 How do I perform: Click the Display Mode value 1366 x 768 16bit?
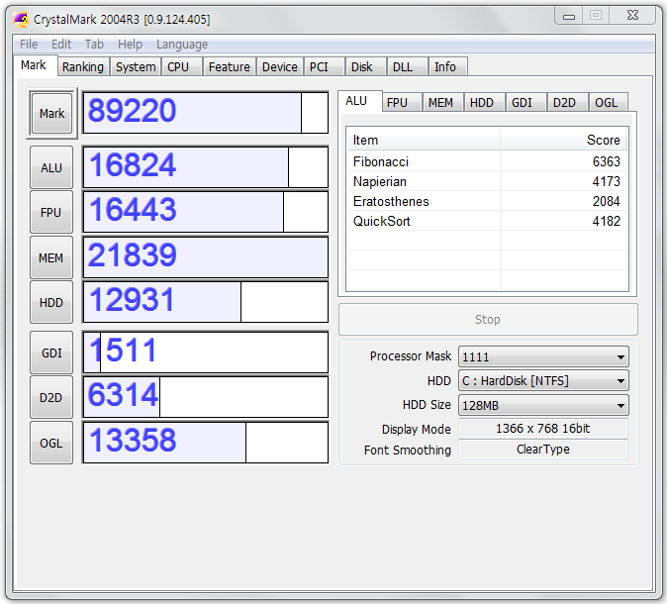pos(543,428)
